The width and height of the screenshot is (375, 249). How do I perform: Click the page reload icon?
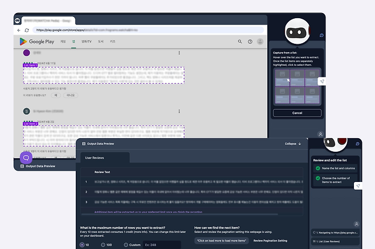tap(27, 30)
